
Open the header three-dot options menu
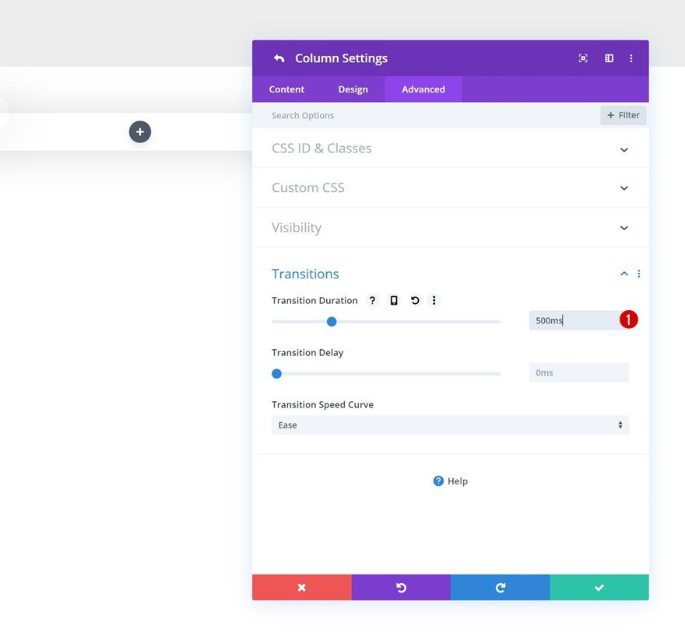point(631,58)
